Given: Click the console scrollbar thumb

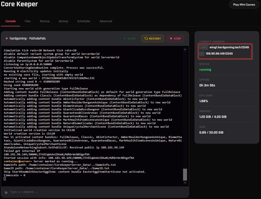Looking at the screenshot, I should tap(185, 175).
